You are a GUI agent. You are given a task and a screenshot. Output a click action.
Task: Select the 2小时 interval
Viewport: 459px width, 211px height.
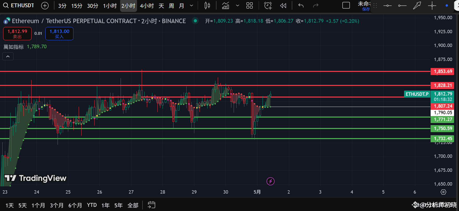point(128,6)
